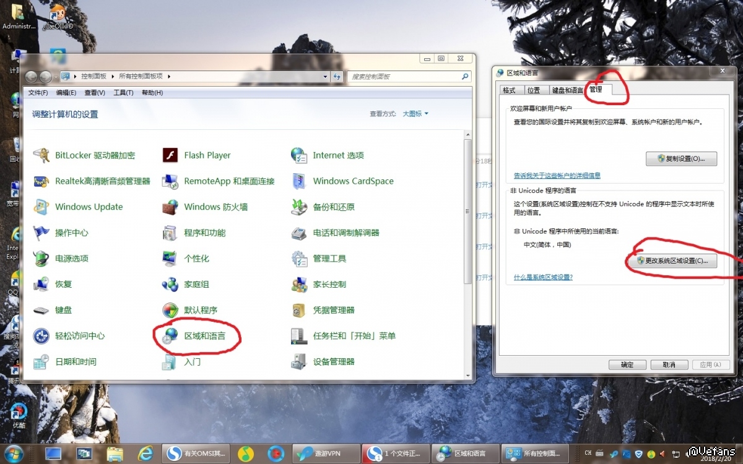The width and height of the screenshot is (743, 464).
Task: Click 复制设置(O)... button
Action: [x=681, y=158]
